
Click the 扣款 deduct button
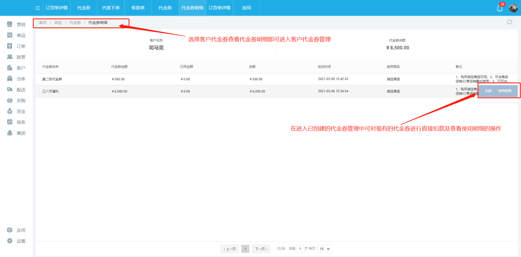click(x=488, y=91)
